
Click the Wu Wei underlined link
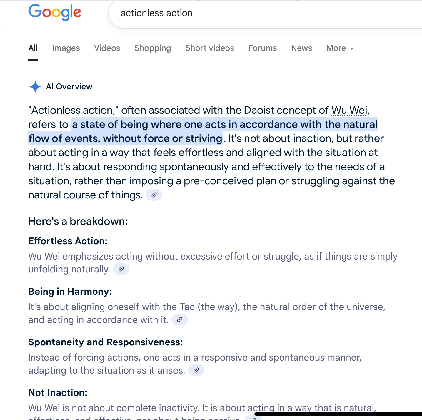click(350, 111)
